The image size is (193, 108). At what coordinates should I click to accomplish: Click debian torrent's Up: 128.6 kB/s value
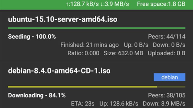tap(118, 104)
